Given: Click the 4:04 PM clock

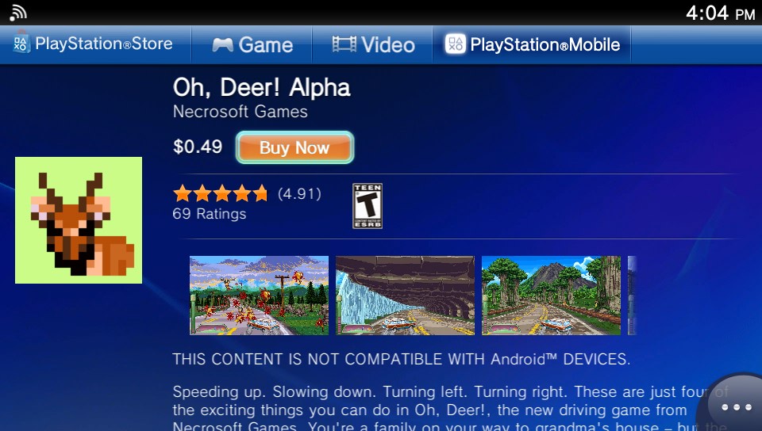Looking at the screenshot, I should (x=720, y=13).
